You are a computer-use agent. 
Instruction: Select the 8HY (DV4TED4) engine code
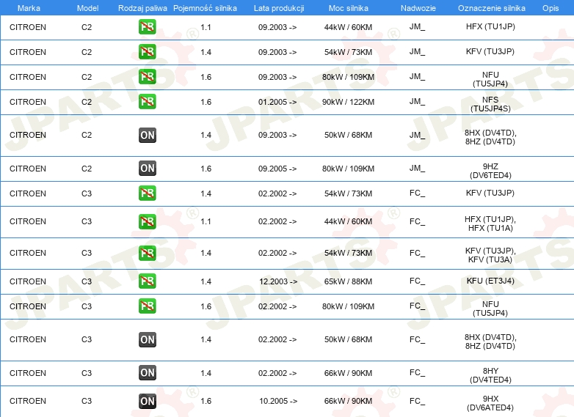click(490, 375)
